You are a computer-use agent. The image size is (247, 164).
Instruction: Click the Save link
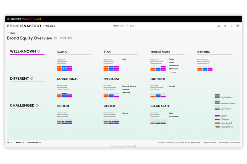coord(132,26)
